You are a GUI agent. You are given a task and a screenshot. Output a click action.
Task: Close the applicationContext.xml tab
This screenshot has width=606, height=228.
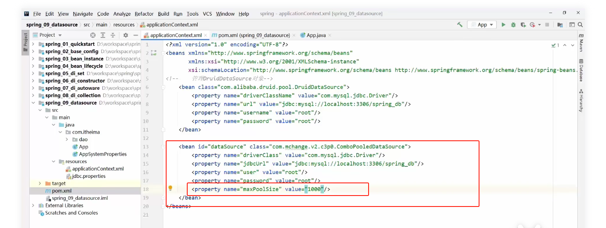tap(205, 35)
